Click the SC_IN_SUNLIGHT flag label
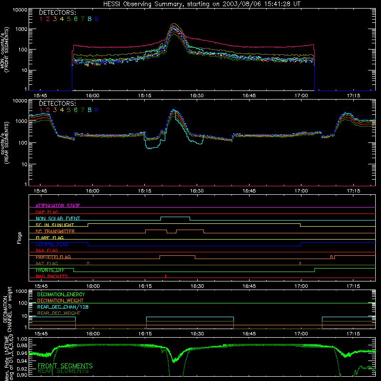Viewport: 381px width, 381px height. [x=55, y=225]
